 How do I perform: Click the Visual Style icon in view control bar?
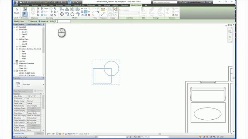(x=60, y=134)
